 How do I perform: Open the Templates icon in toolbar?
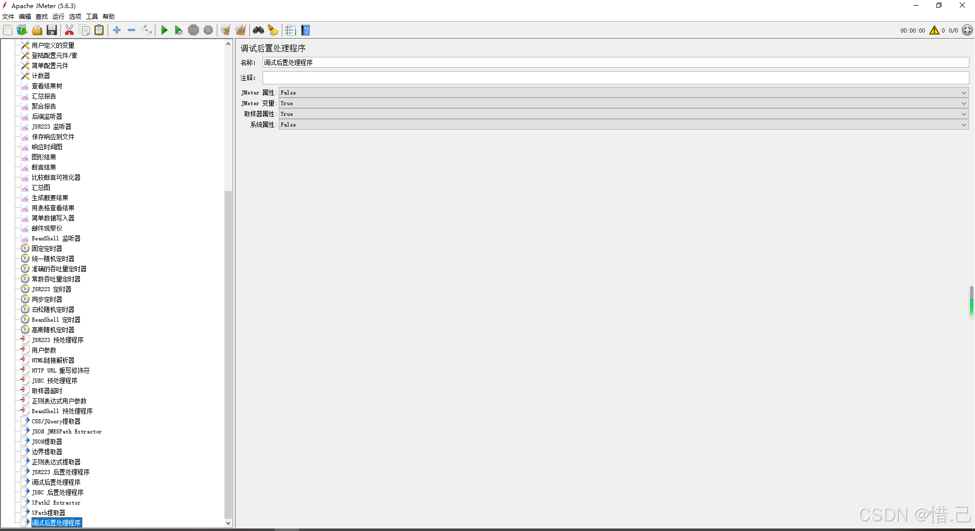click(22, 30)
